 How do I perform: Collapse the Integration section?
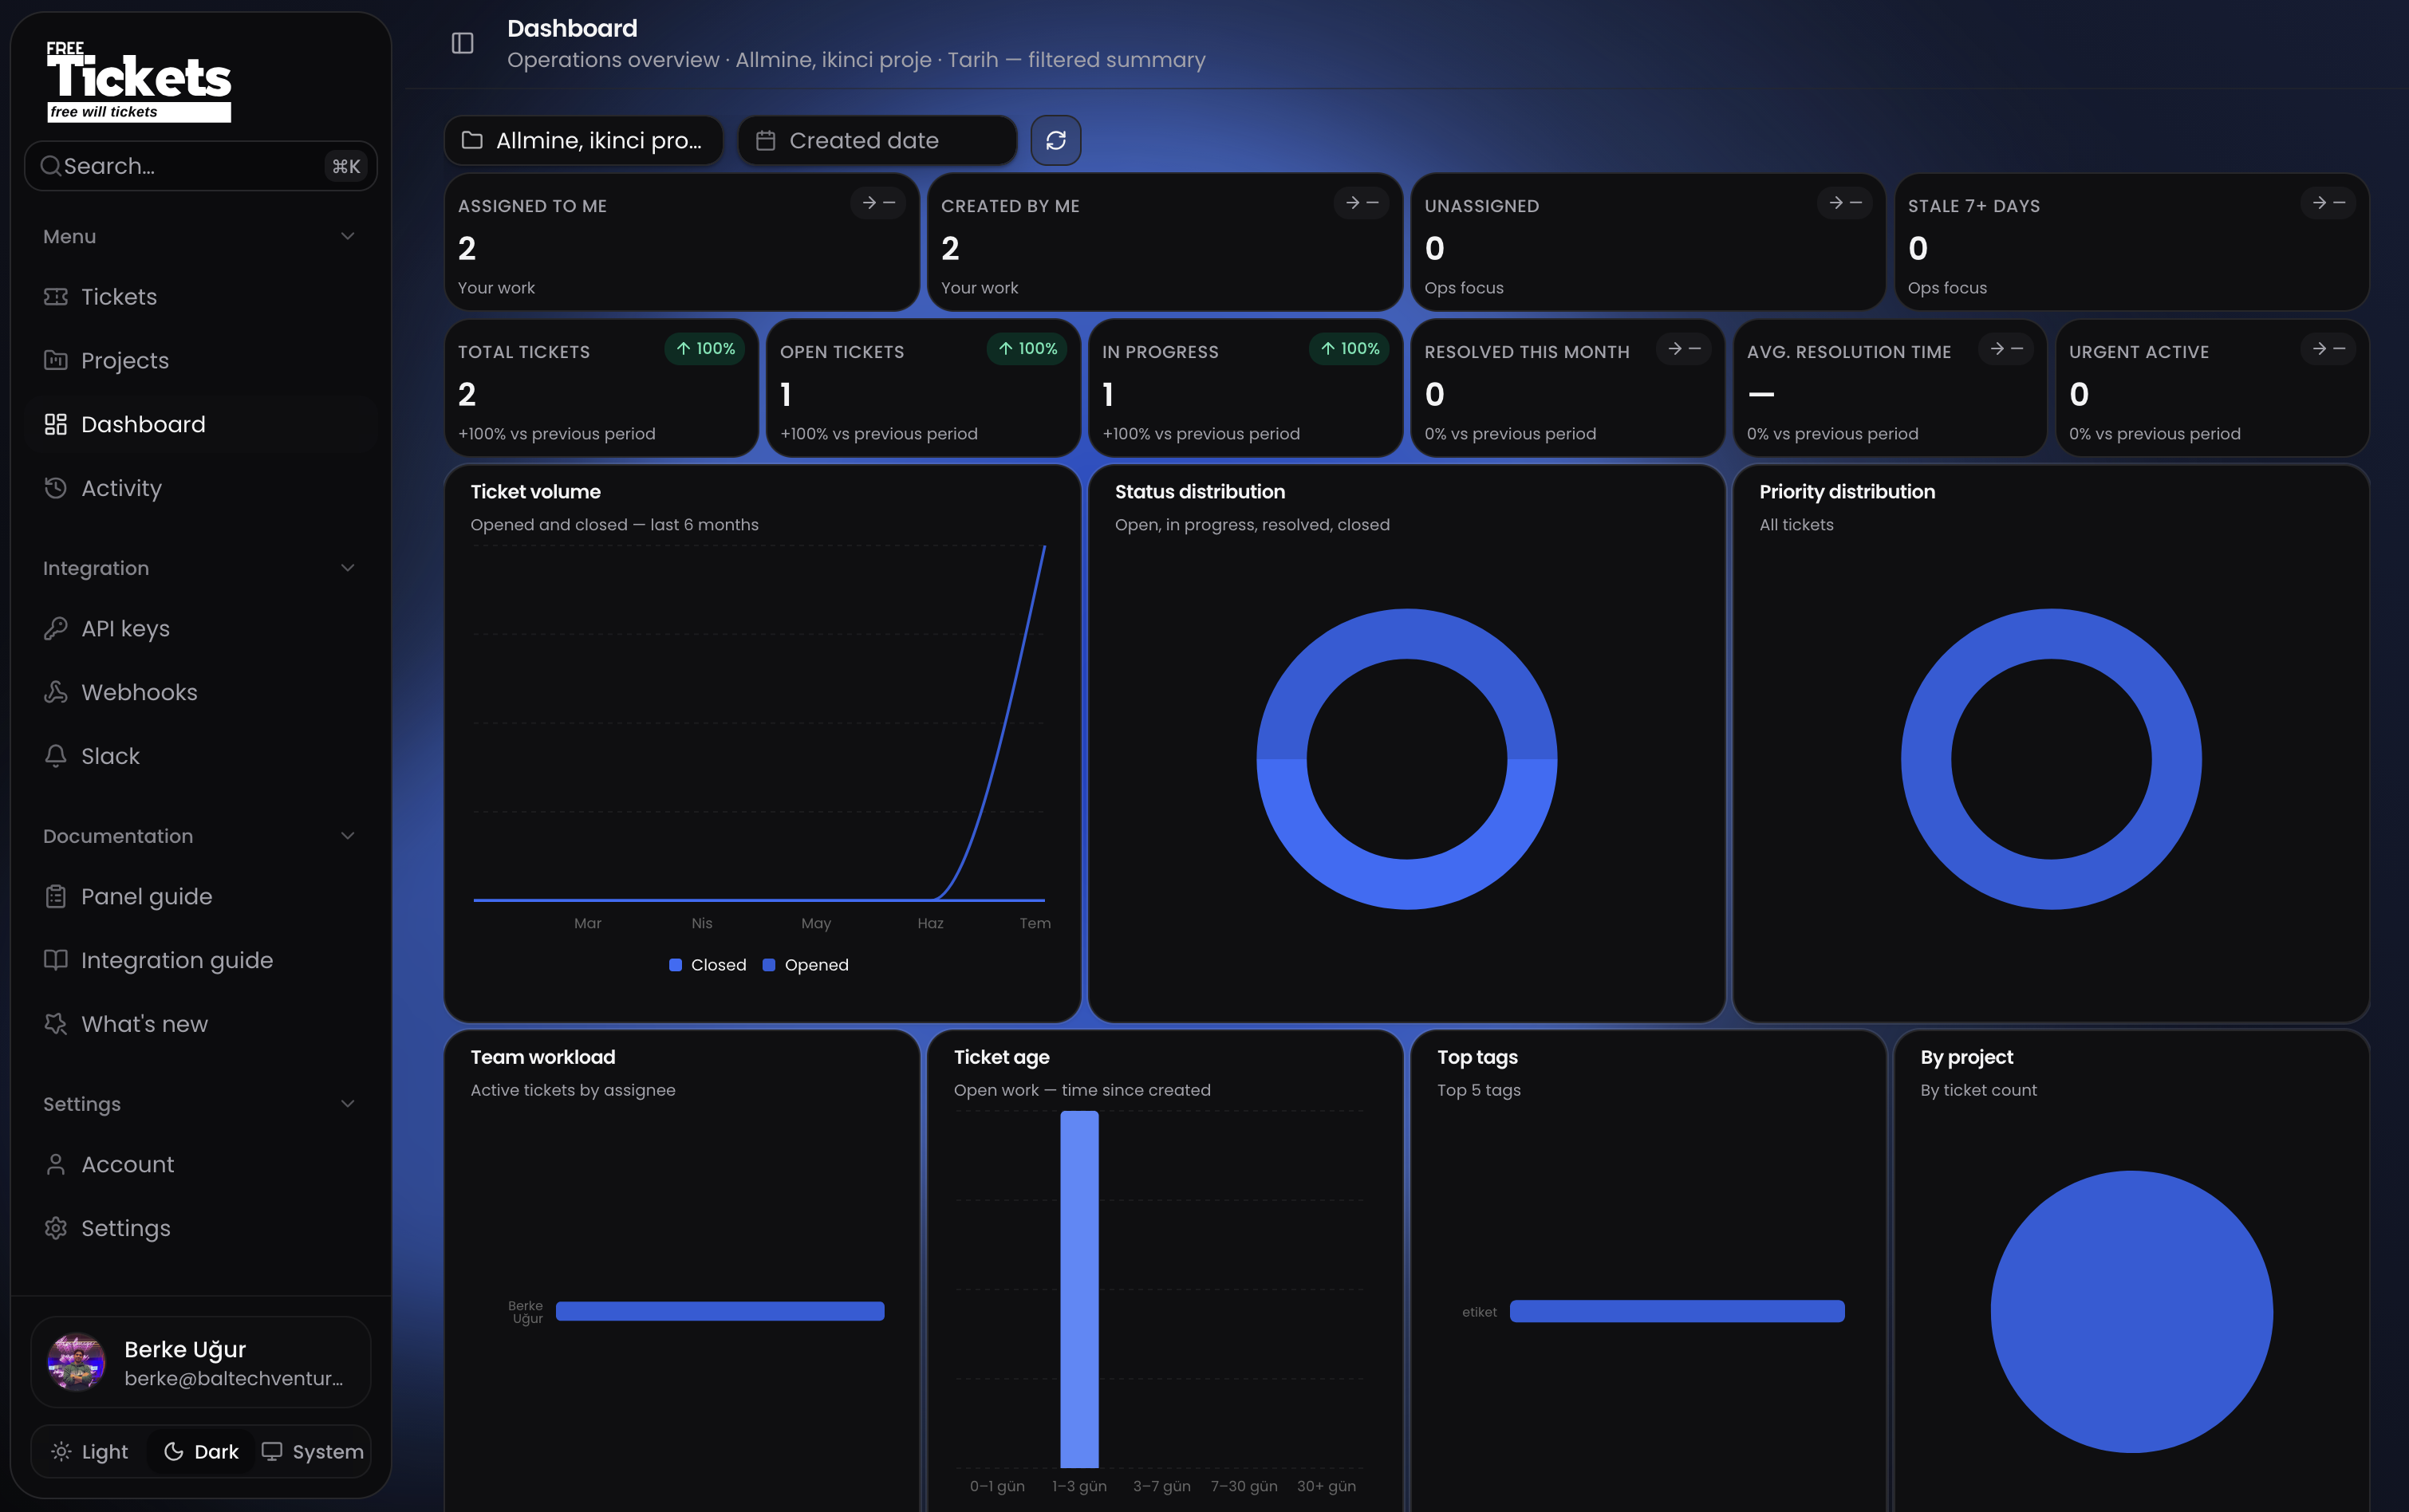(348, 568)
